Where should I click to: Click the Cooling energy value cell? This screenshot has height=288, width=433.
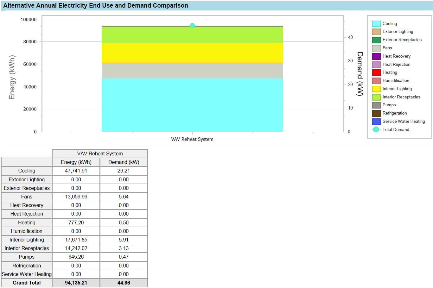coord(76,171)
